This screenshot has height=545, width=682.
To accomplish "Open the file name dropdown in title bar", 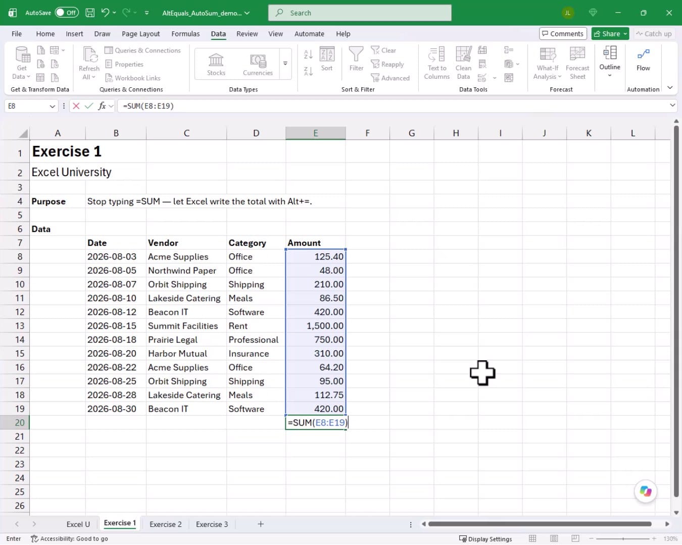I will pyautogui.click(x=247, y=13).
